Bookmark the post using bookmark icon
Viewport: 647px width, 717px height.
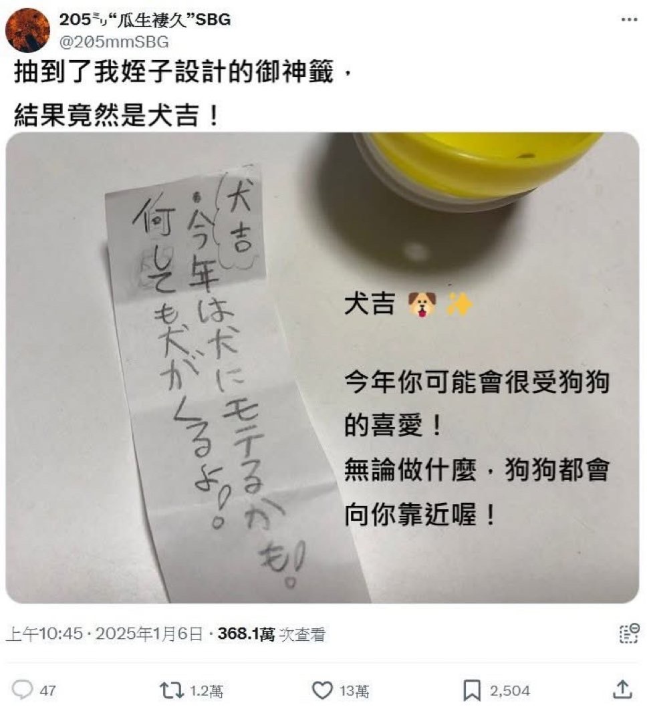[x=472, y=690]
